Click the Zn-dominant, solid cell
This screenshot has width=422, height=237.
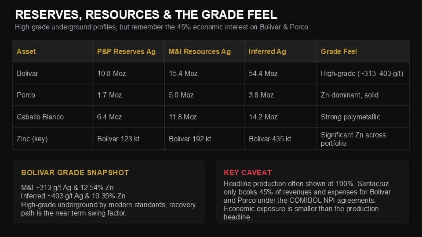349,95
